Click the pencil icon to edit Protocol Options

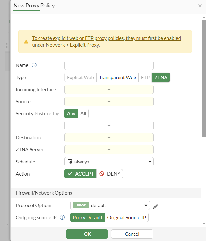point(156,206)
